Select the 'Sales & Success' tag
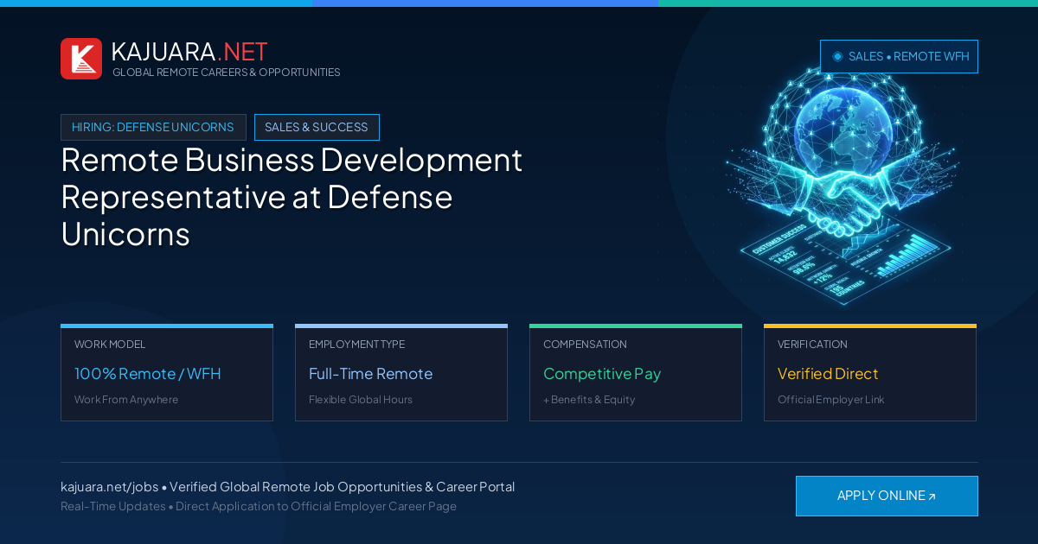Screen dimensions: 1038x544 point(317,127)
